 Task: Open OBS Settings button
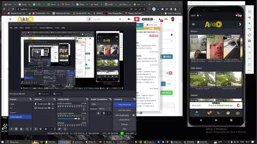tap(124, 124)
